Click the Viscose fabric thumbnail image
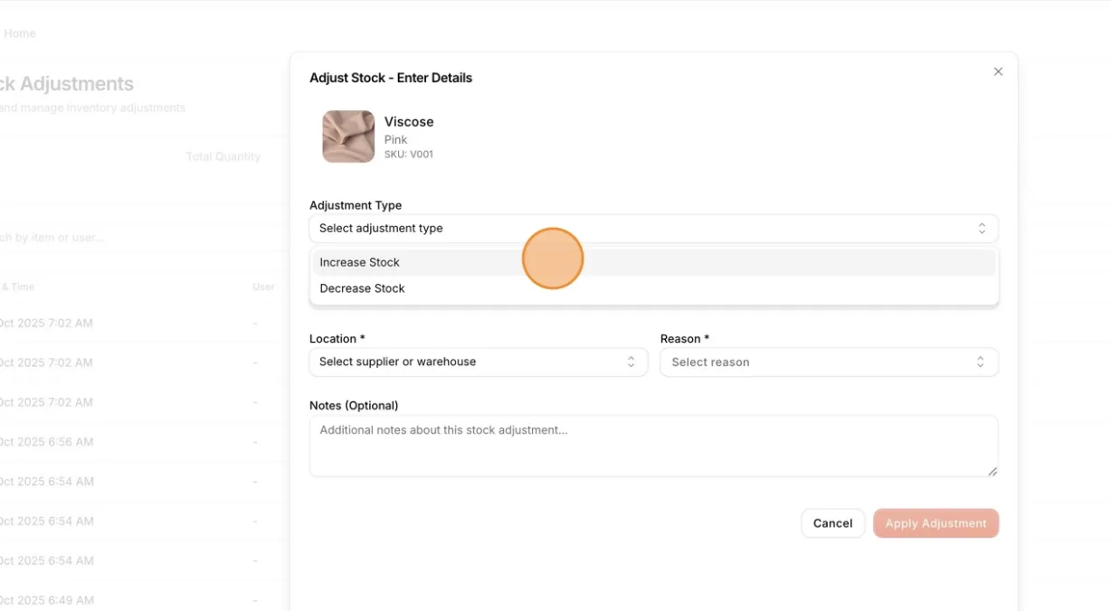The height and width of the screenshot is (611, 1111). (x=348, y=136)
